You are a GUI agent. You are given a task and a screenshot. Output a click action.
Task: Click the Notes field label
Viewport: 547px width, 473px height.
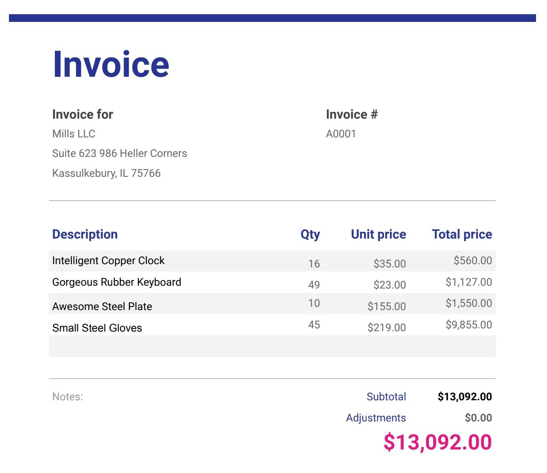pos(67,397)
